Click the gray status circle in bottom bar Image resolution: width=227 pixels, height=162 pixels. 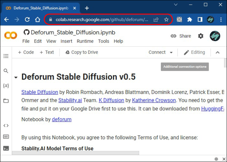point(216,159)
